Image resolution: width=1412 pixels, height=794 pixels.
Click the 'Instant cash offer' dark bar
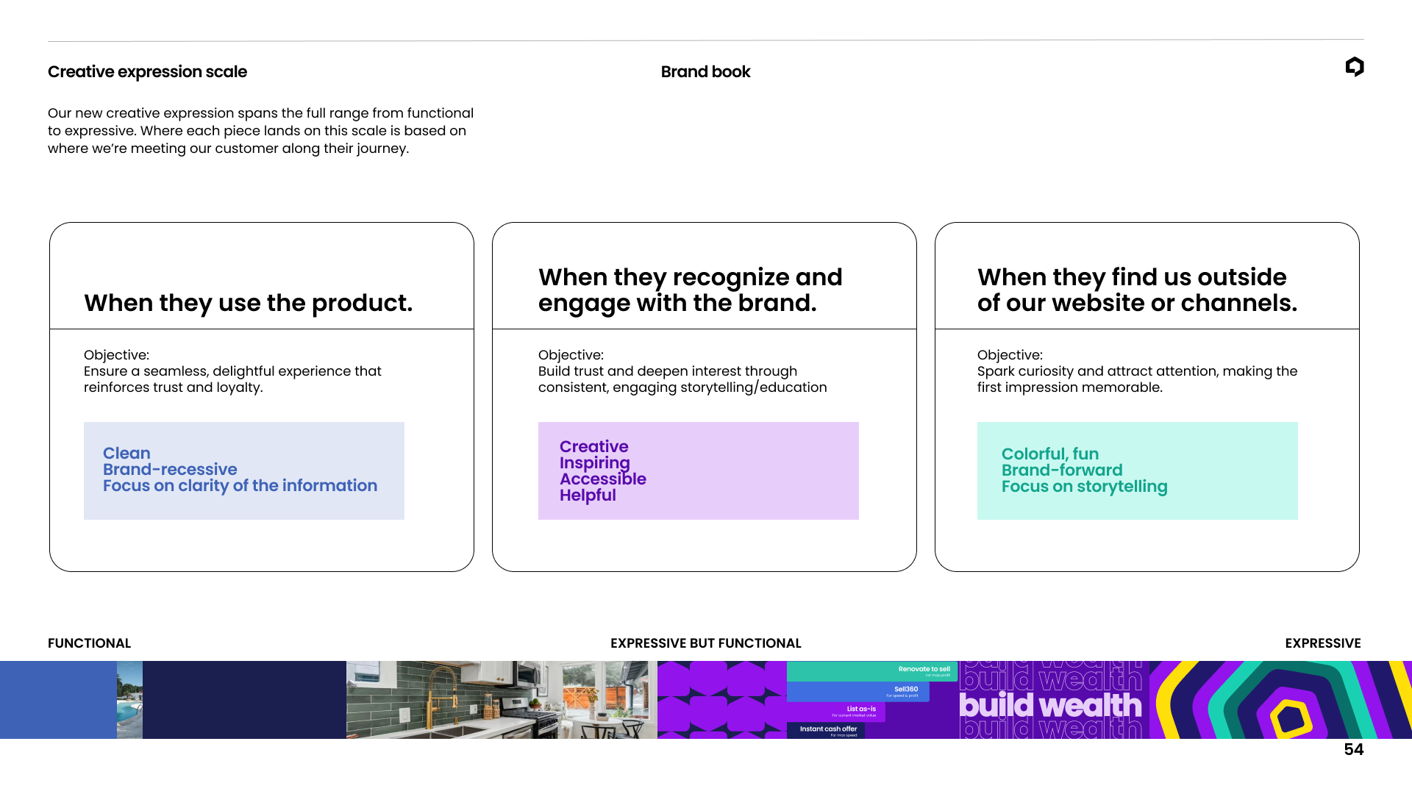pyautogui.click(x=827, y=730)
